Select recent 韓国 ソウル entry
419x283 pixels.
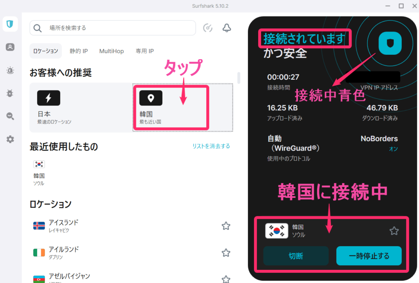[39, 173]
